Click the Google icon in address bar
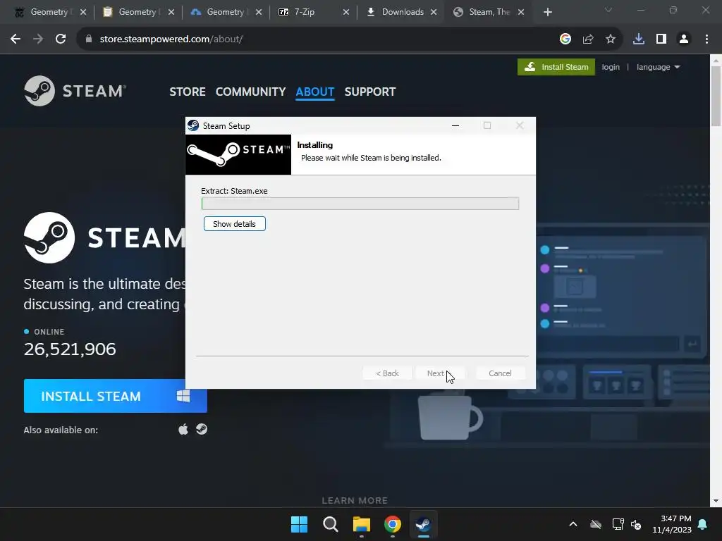This screenshot has height=541, width=722. (x=565, y=39)
